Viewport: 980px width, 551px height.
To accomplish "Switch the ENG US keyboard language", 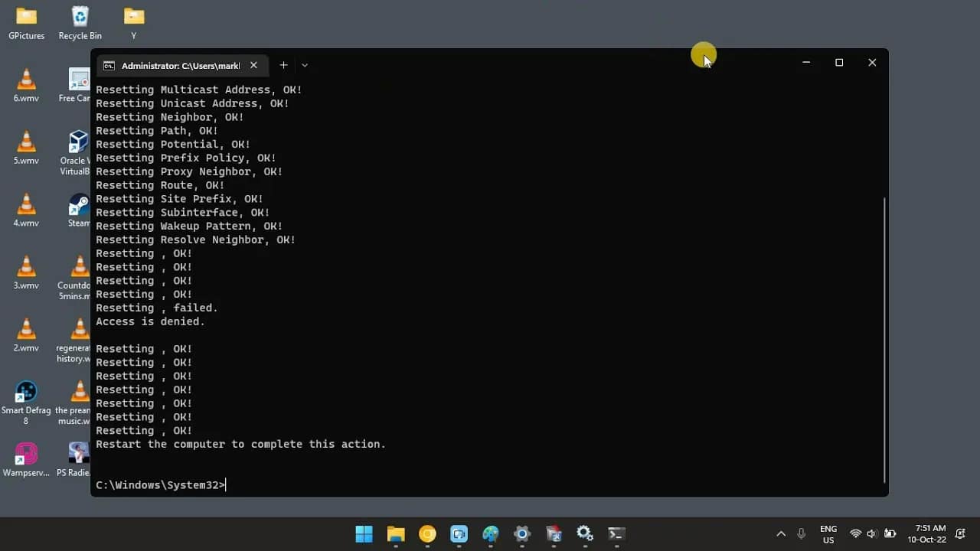I will [828, 533].
